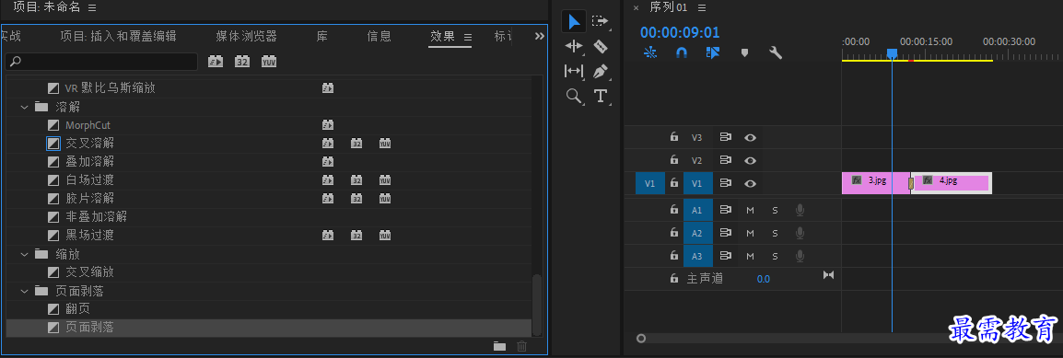1063x358 pixels.
Task: Toggle A3 track targeting button
Action: pos(697,256)
